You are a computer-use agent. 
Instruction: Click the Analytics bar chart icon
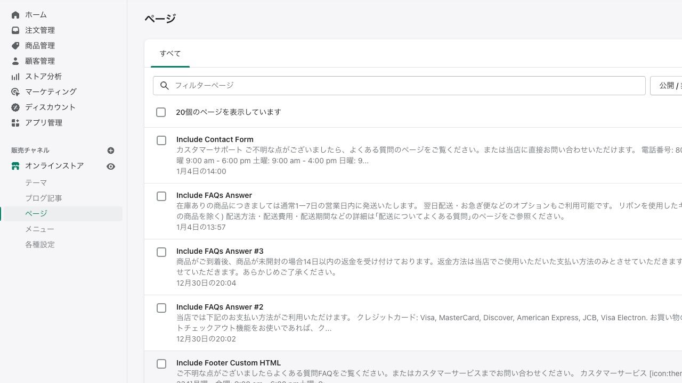pos(15,77)
